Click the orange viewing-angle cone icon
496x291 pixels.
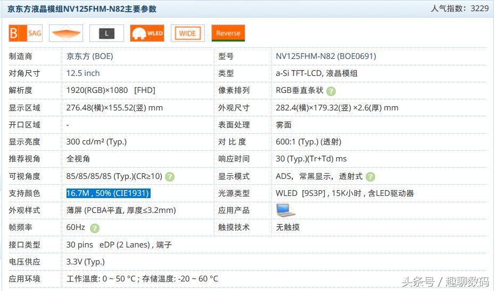tap(66, 33)
